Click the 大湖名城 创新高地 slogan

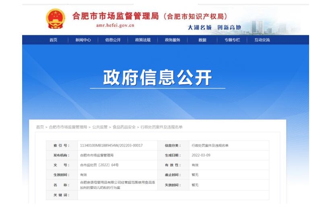[214, 27]
